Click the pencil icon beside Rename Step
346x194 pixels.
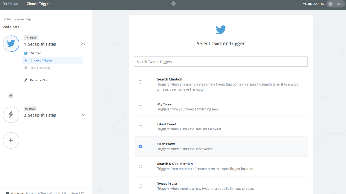26,80
